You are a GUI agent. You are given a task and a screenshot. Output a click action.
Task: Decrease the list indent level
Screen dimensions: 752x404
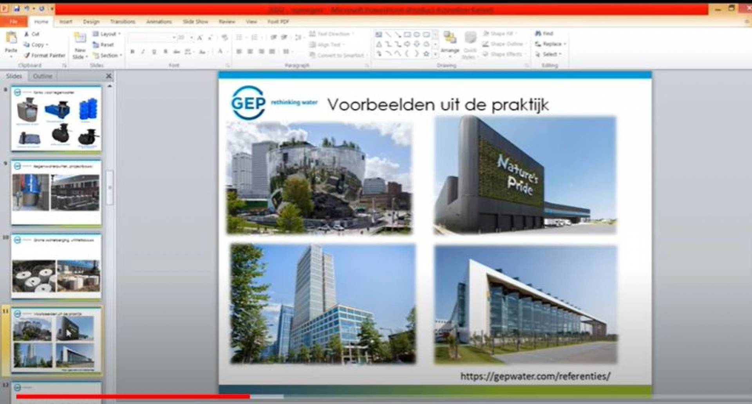tap(273, 38)
